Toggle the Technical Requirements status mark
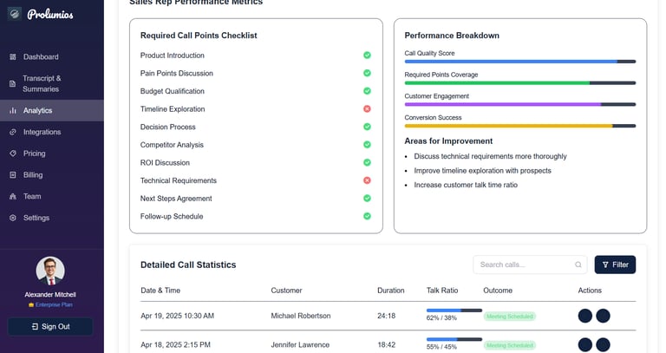Viewport: 666px width, 353px height. point(367,180)
